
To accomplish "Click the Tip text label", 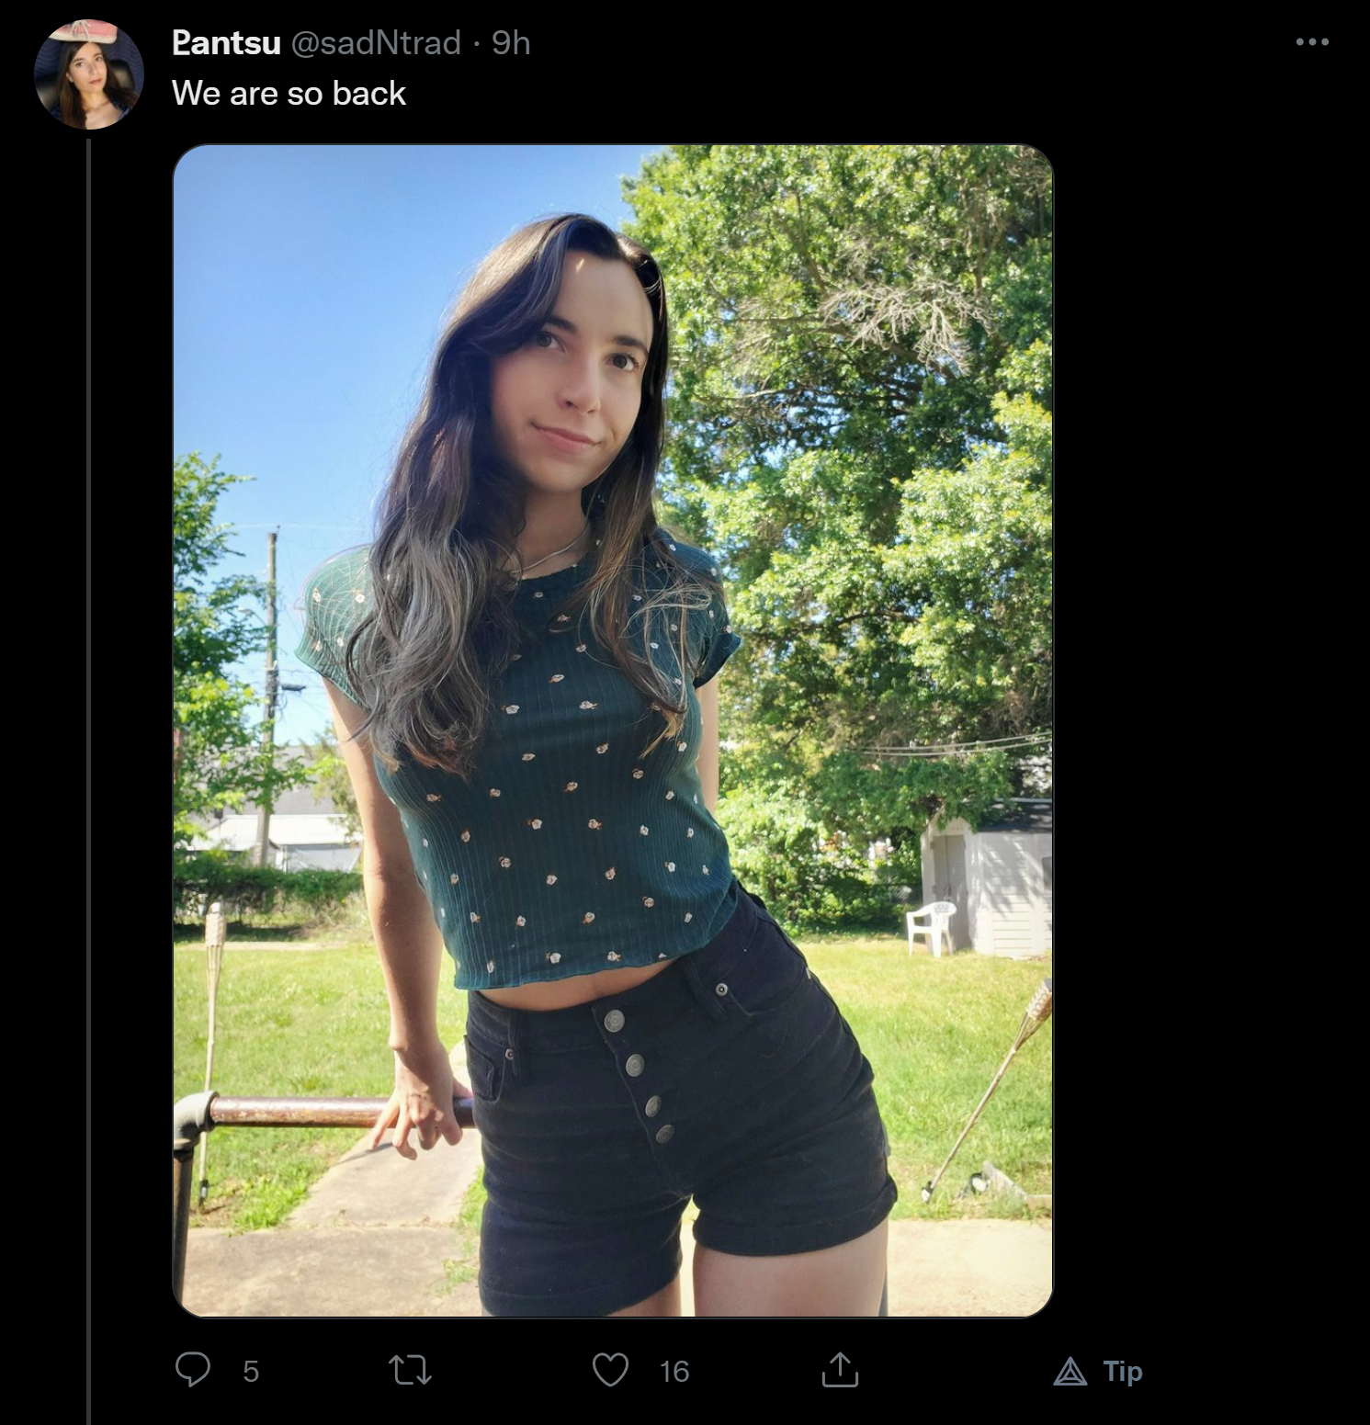I will click(x=1123, y=1372).
